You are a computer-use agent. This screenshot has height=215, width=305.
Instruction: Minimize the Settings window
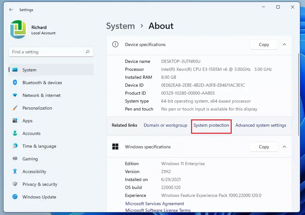[263, 7]
